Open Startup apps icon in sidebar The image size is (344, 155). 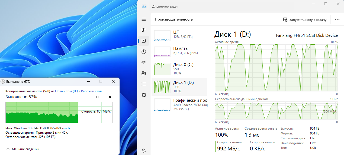click(x=144, y=62)
